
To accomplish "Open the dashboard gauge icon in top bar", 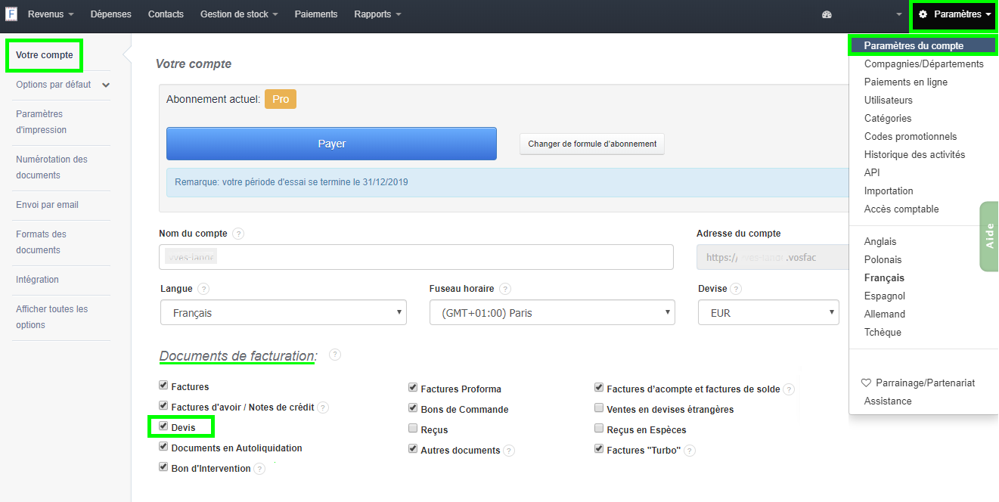I will point(826,14).
